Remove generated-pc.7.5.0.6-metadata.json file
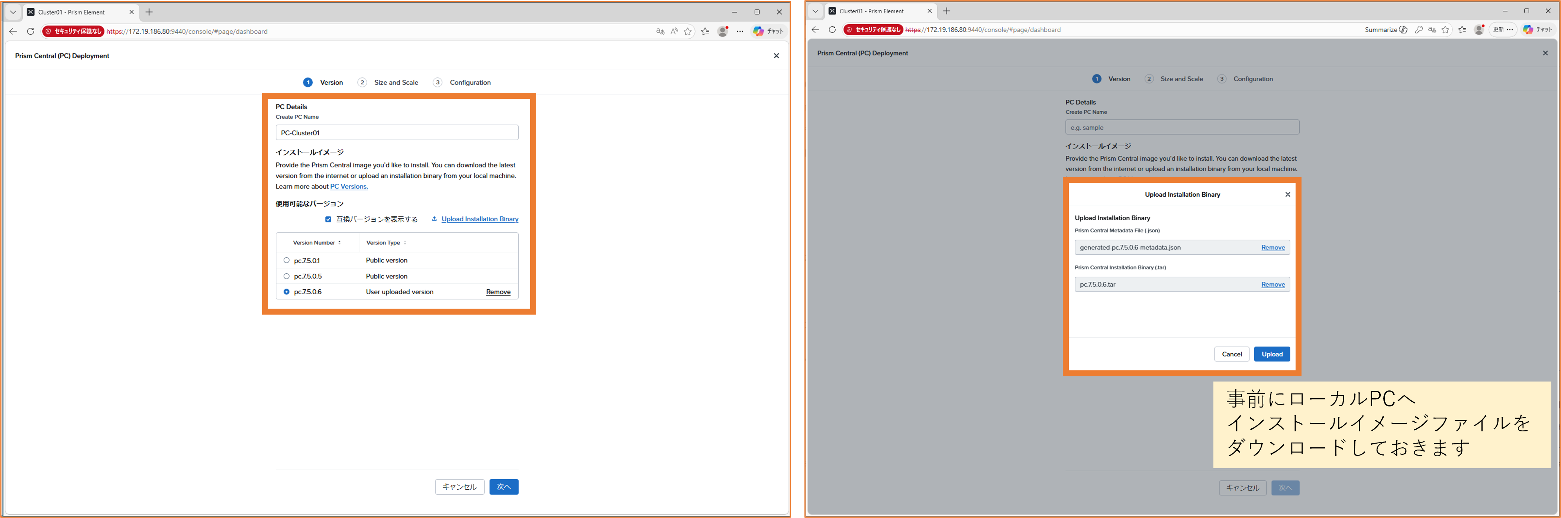The width and height of the screenshot is (1561, 518). [x=1273, y=247]
